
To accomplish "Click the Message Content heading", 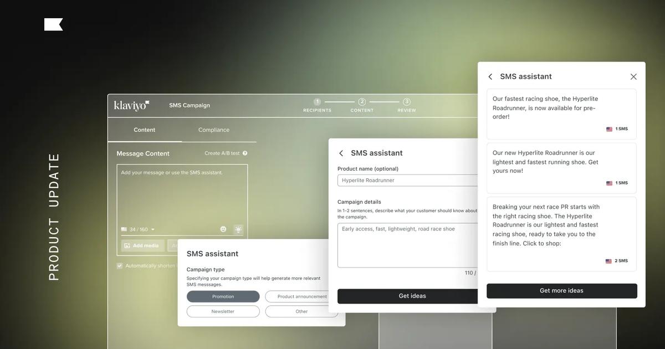I will (x=143, y=153).
